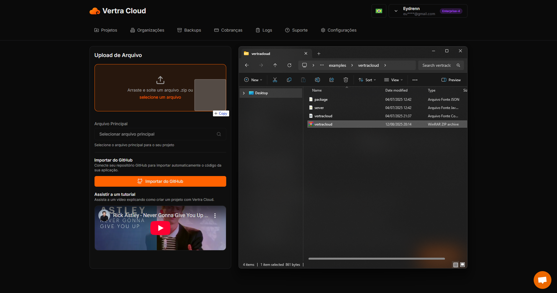
Task: Click the selecione um arquivo link
Action: click(160, 97)
